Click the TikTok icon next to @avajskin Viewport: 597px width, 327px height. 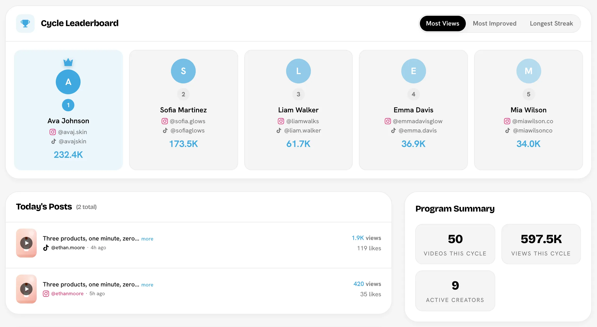[53, 141]
